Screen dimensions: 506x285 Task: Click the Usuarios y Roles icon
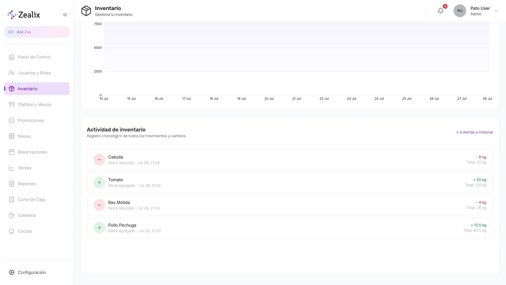tap(12, 73)
